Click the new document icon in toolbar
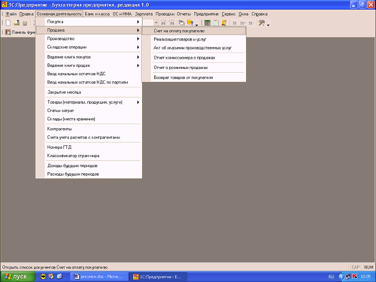The image size is (376, 282). pos(8,23)
